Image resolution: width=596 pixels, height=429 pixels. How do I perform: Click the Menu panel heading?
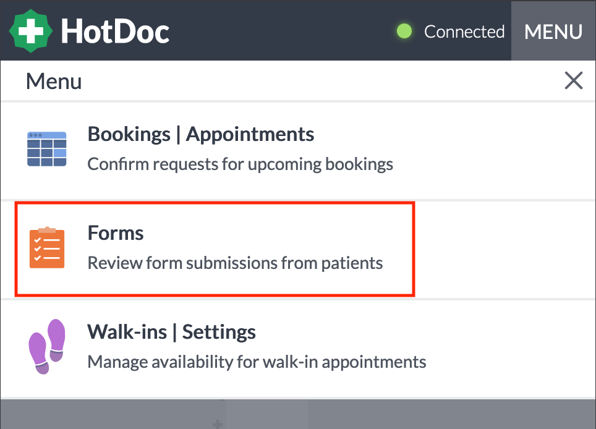click(54, 82)
